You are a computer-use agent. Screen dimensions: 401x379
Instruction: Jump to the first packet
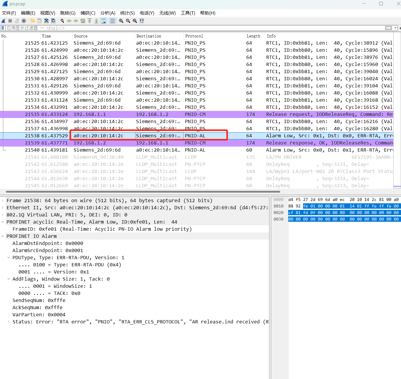click(x=90, y=21)
